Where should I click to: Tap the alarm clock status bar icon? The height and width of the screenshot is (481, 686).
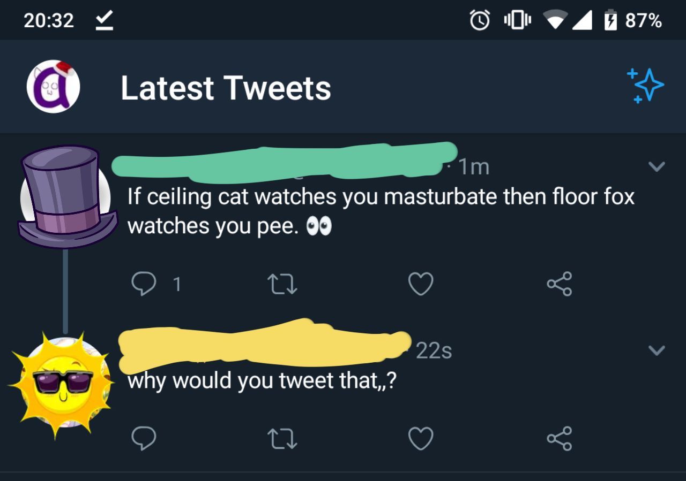[x=480, y=21]
